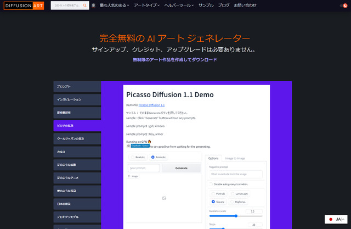351x229 pixels.
Task: Open the アートタイプ dropdown menu
Action: (146, 5)
